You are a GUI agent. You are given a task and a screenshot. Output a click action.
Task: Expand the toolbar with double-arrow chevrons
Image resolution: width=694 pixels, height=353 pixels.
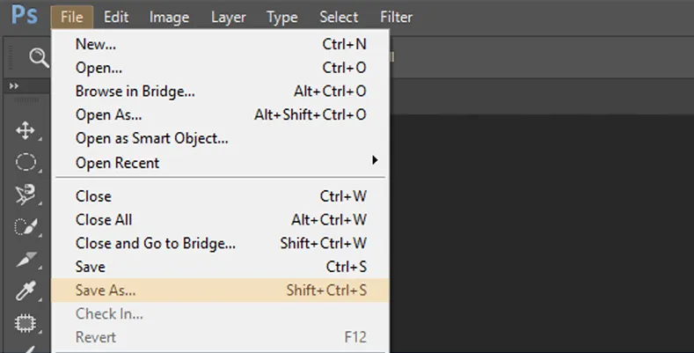(14, 86)
